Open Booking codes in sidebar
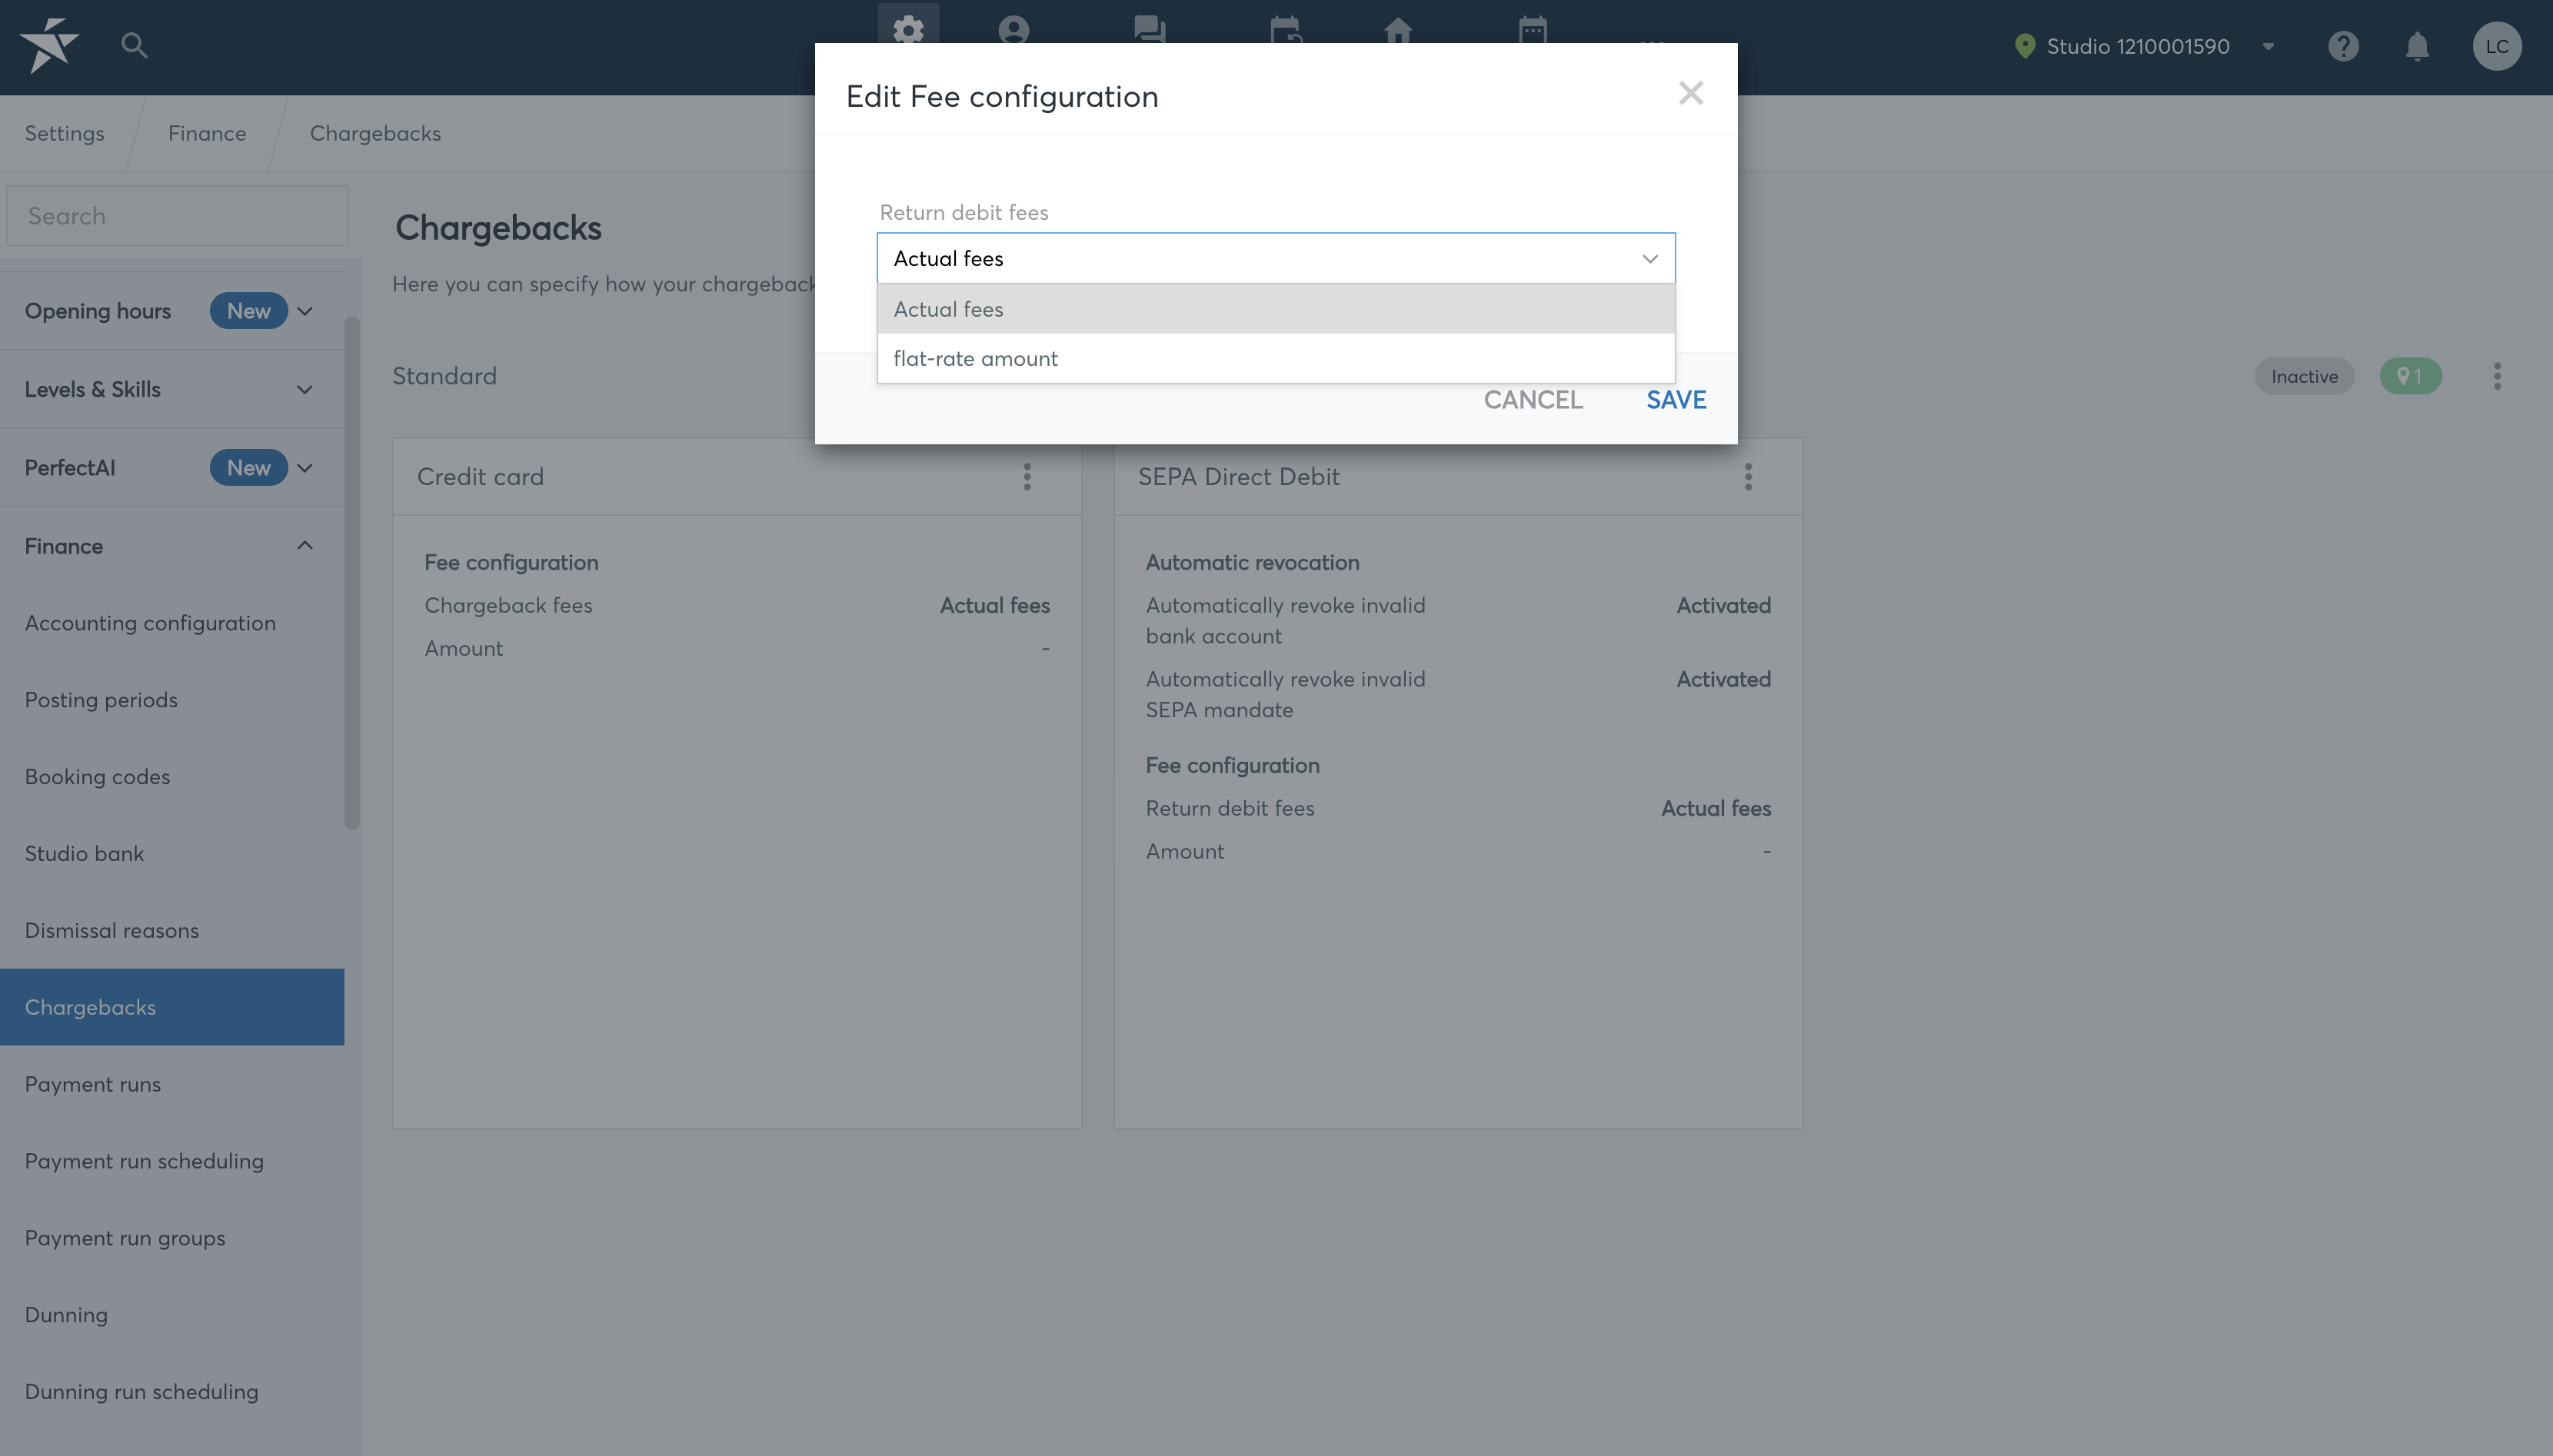 click(x=172, y=776)
